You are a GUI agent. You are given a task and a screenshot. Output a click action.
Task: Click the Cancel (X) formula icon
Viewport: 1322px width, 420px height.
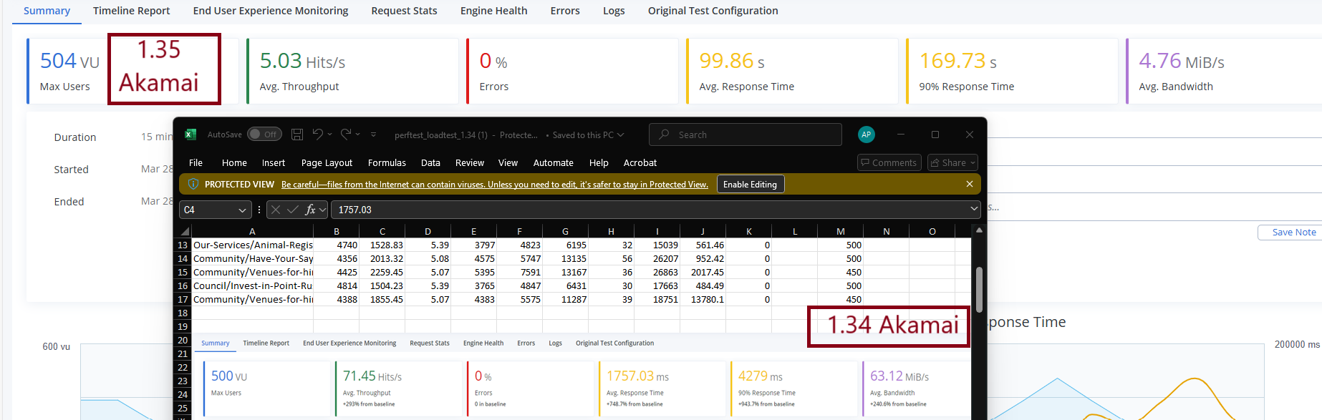[276, 210]
